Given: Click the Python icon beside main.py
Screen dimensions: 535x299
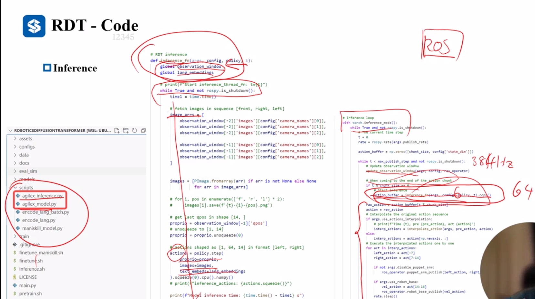Looking at the screenshot, I should [15, 285].
